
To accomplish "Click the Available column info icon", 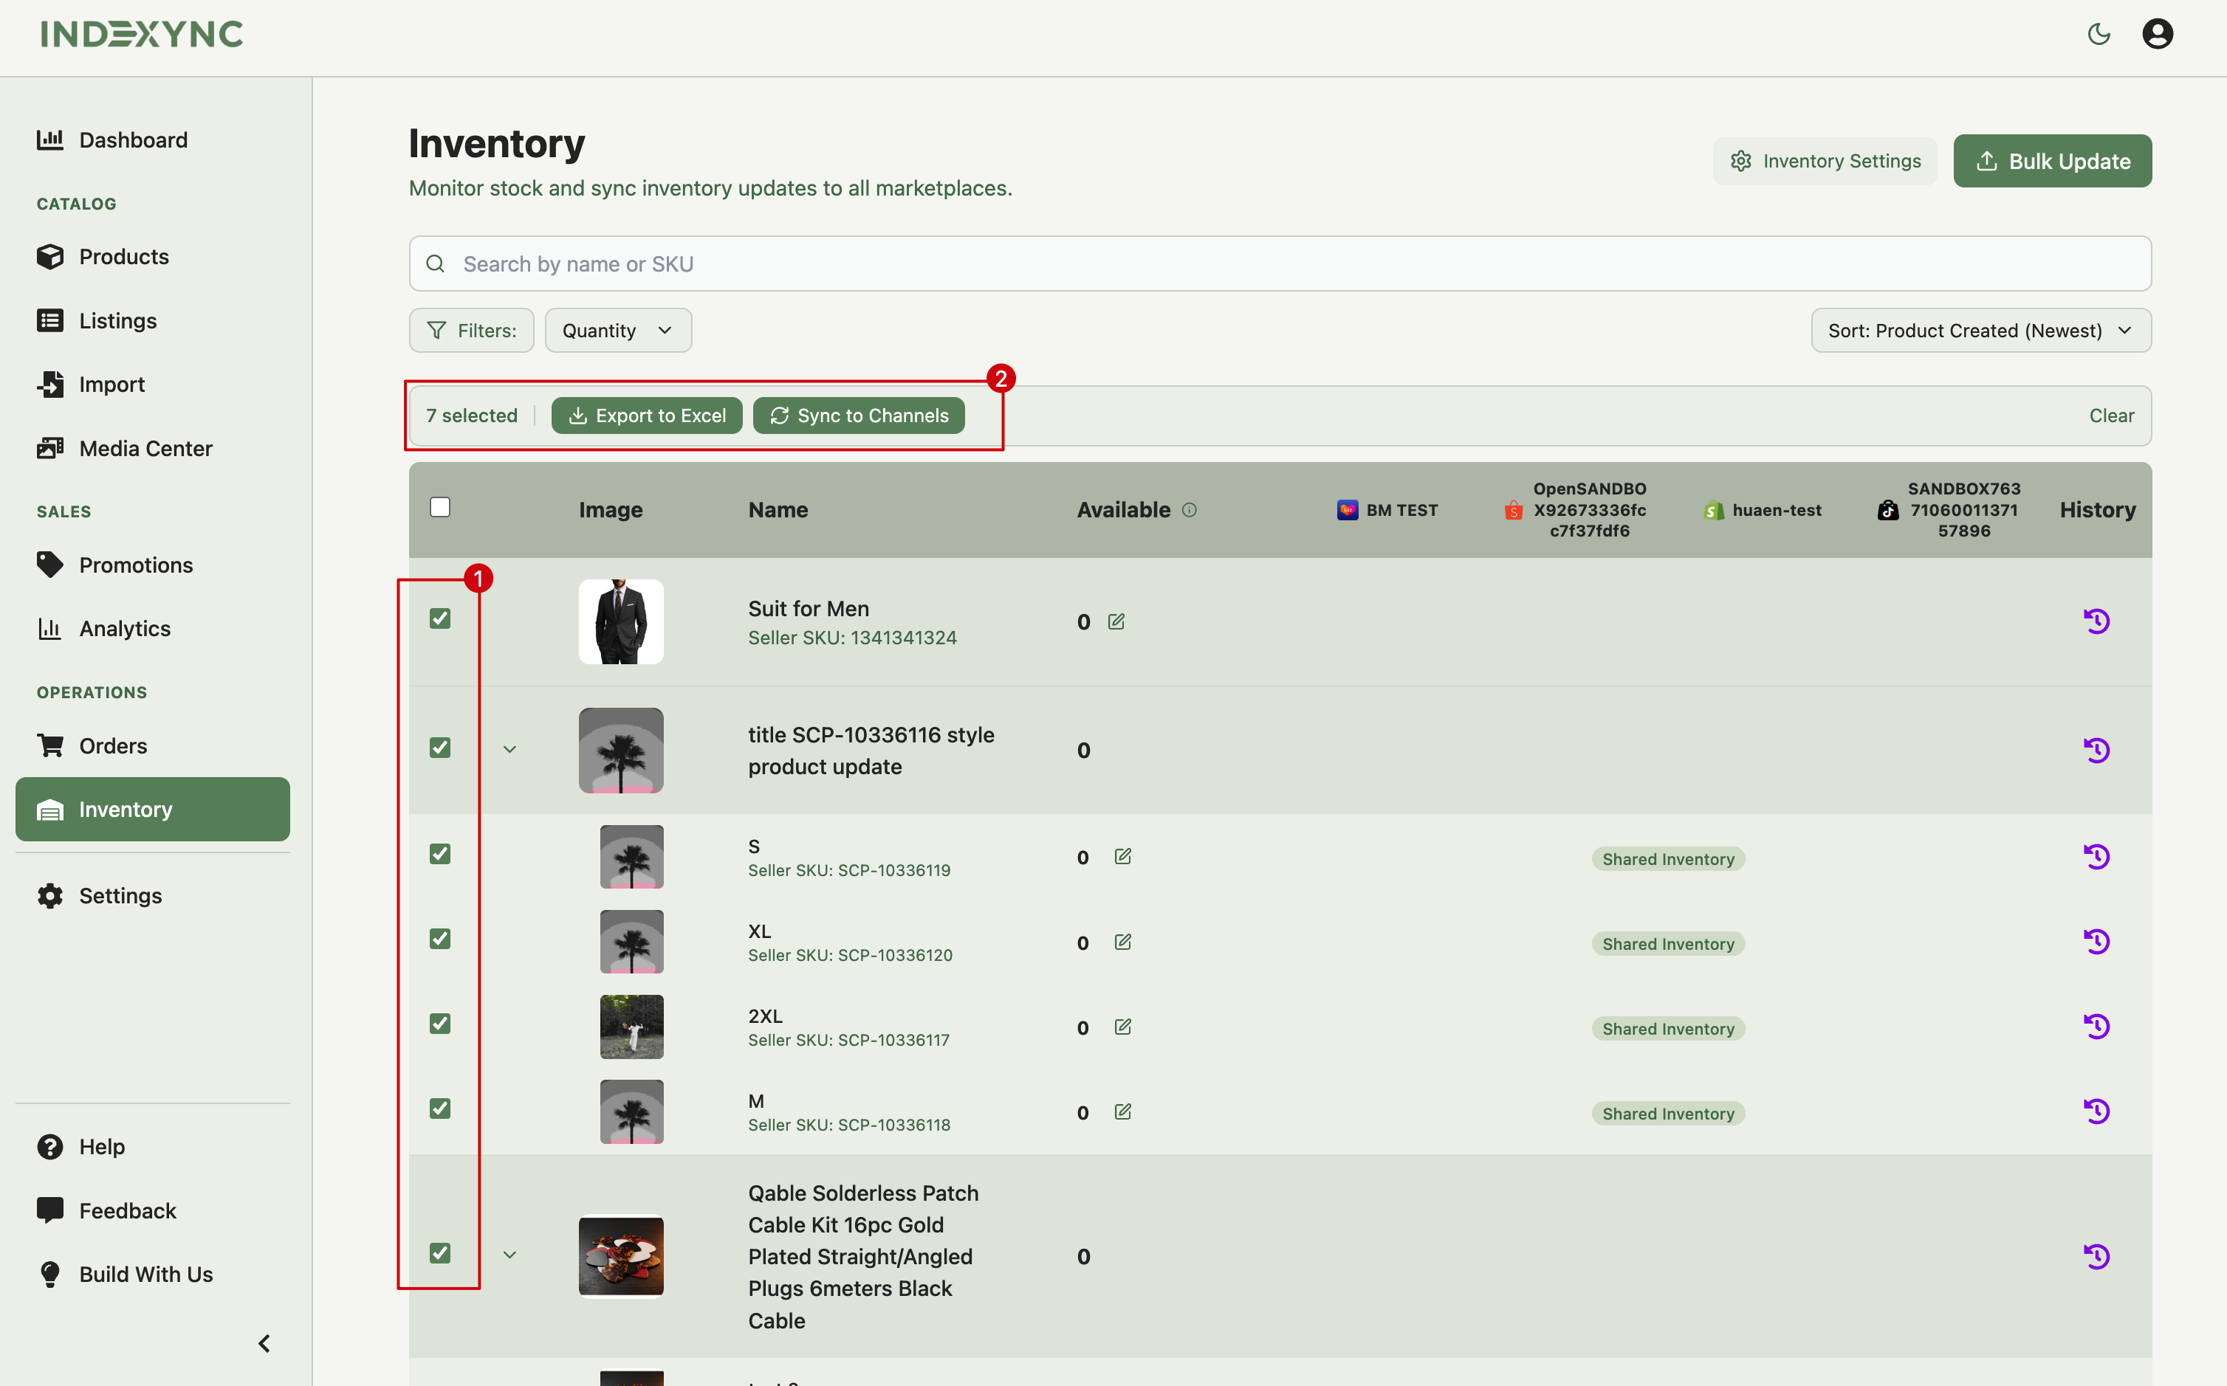I will pyautogui.click(x=1189, y=510).
